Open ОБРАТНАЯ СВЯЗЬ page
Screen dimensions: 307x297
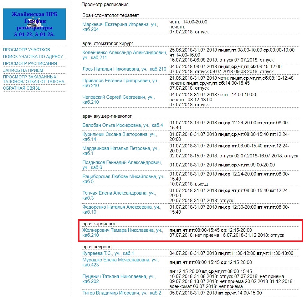pyautogui.click(x=22, y=88)
